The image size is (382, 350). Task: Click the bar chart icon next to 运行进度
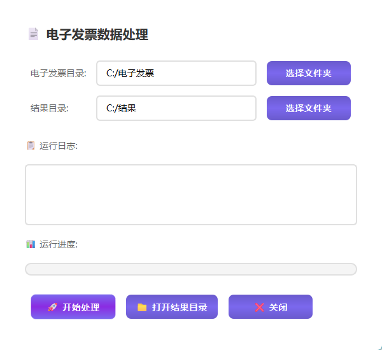tap(31, 244)
